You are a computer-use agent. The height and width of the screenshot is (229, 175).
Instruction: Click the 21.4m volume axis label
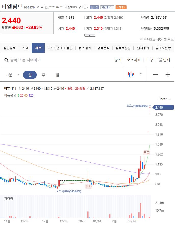[x=159, y=203]
